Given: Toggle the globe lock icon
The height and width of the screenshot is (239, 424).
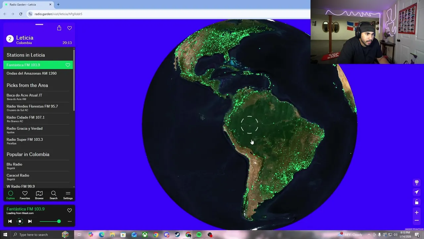Looking at the screenshot, I should [417, 202].
